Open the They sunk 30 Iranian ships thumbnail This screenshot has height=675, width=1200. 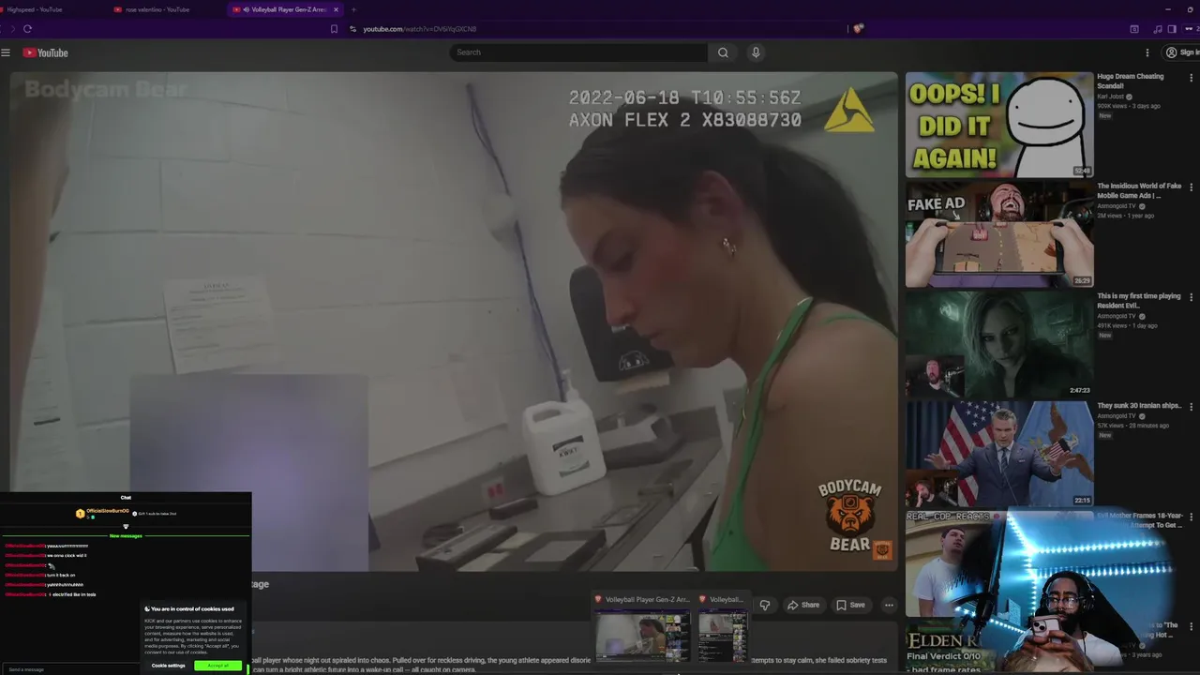(999, 454)
